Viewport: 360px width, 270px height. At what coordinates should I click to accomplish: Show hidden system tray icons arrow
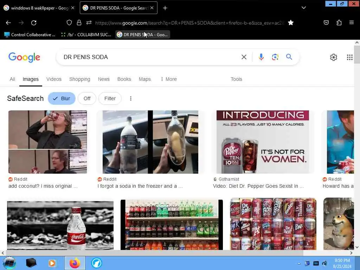(x=299, y=263)
